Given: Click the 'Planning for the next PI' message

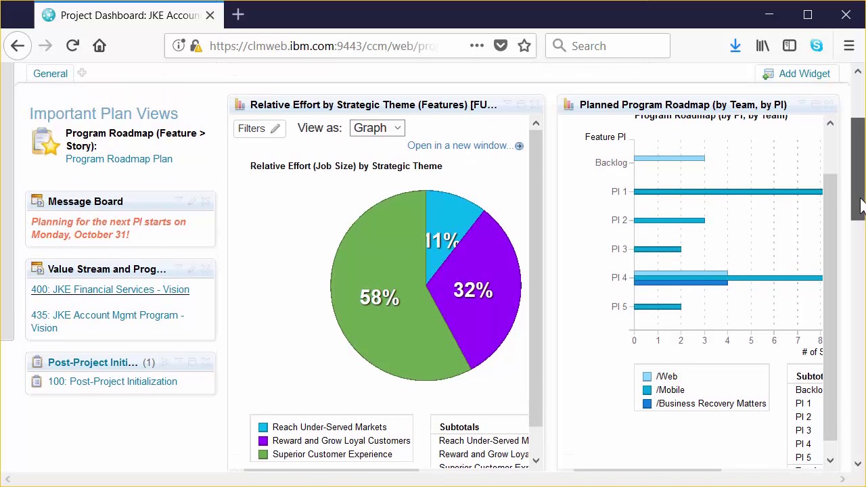Looking at the screenshot, I should coord(108,228).
